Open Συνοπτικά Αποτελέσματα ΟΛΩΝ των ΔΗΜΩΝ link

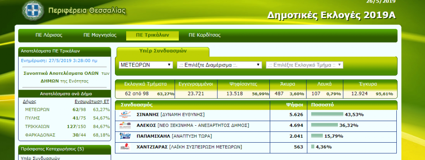click(x=64, y=77)
